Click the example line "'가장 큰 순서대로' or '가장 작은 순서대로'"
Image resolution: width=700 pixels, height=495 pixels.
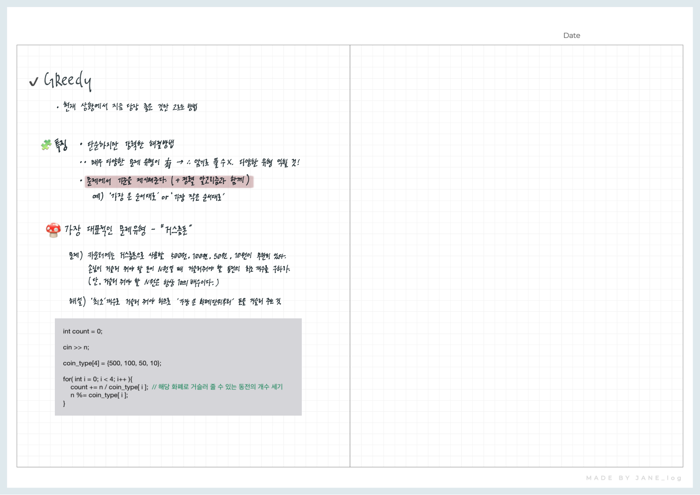pyautogui.click(x=167, y=197)
